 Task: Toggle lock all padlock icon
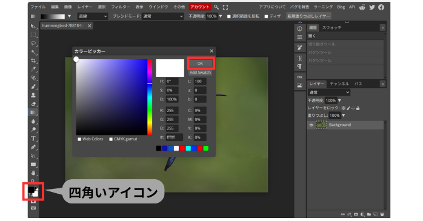[x=358, y=108]
